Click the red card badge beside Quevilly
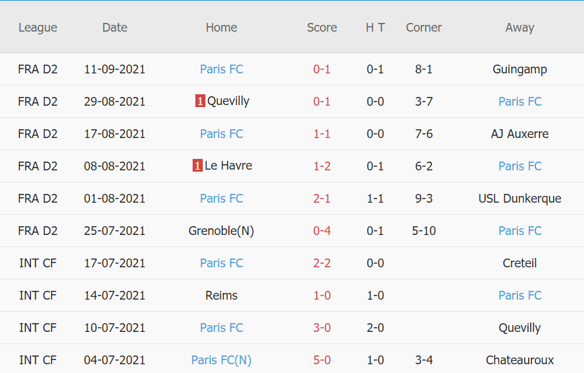584x373 pixels. 200,102
